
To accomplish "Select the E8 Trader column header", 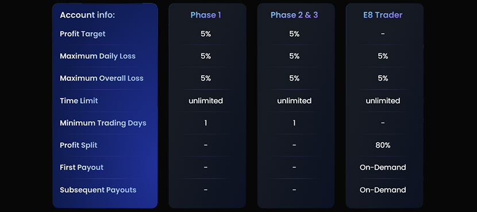I will click(x=383, y=15).
